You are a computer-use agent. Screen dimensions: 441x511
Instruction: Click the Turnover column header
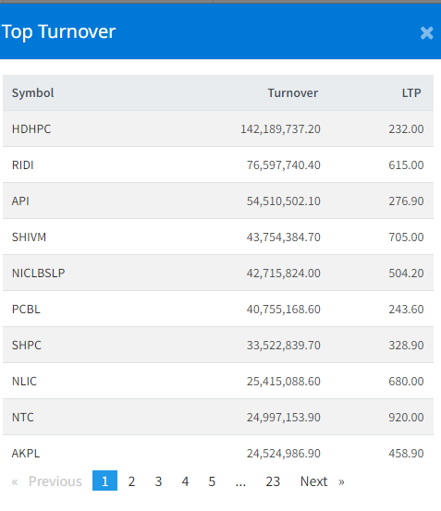tap(293, 93)
